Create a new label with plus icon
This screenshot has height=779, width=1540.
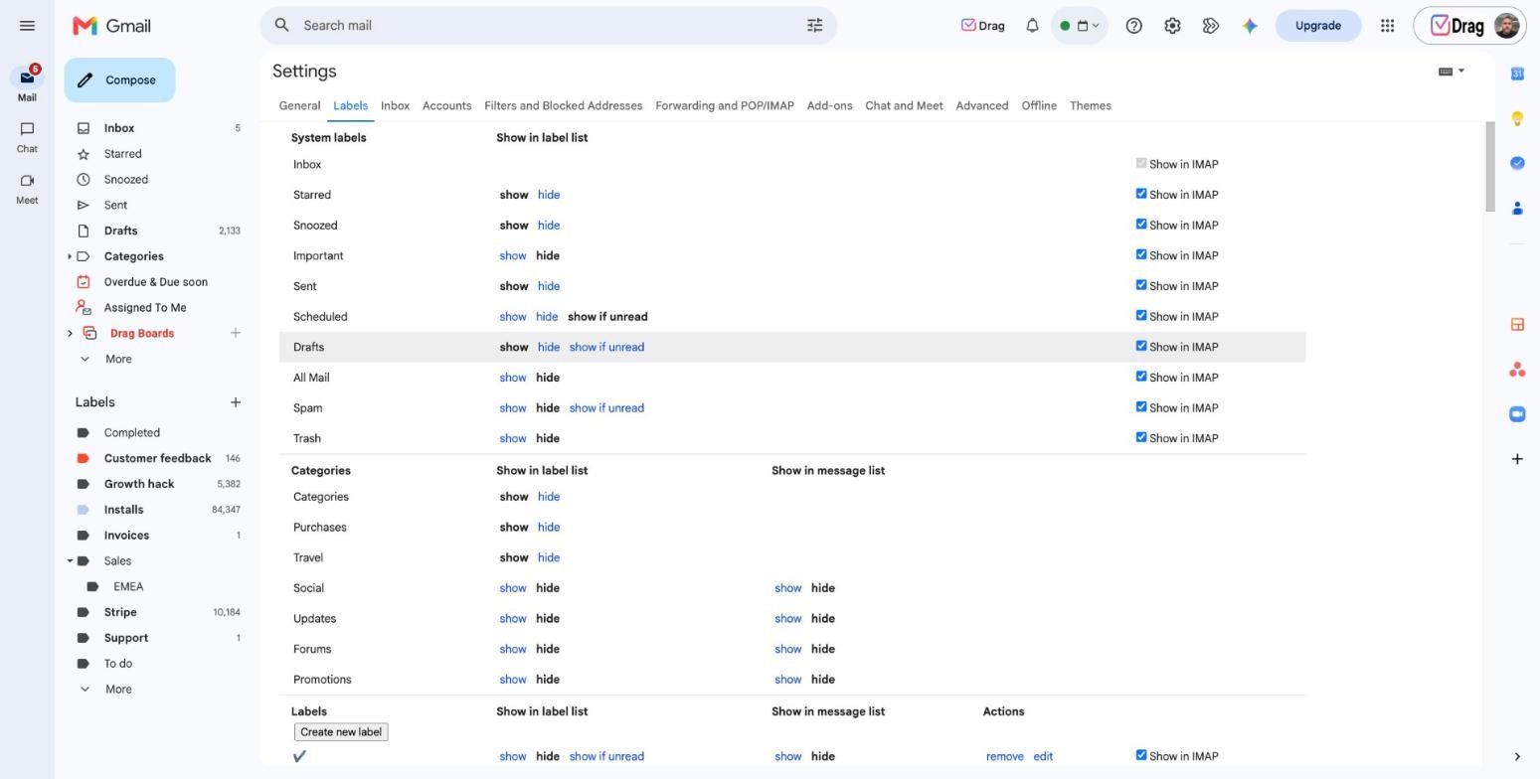coord(236,402)
